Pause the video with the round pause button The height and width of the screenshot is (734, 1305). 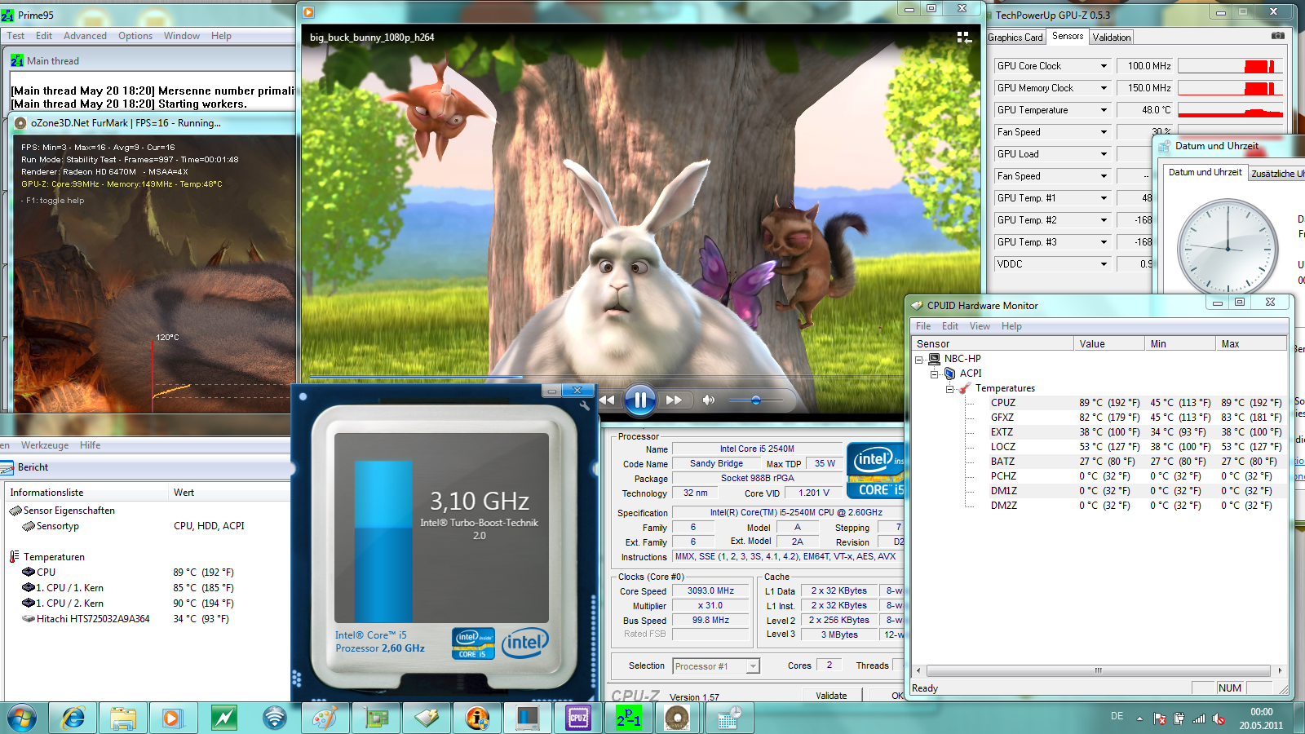tap(640, 400)
